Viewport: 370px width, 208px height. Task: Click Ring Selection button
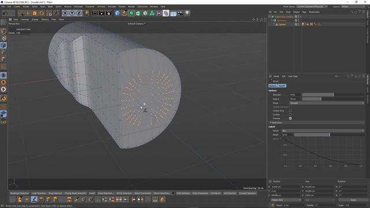(55, 193)
